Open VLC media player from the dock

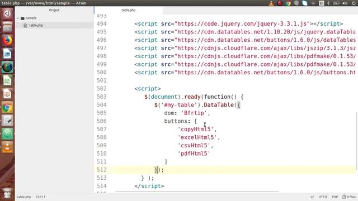[x=7, y=147]
